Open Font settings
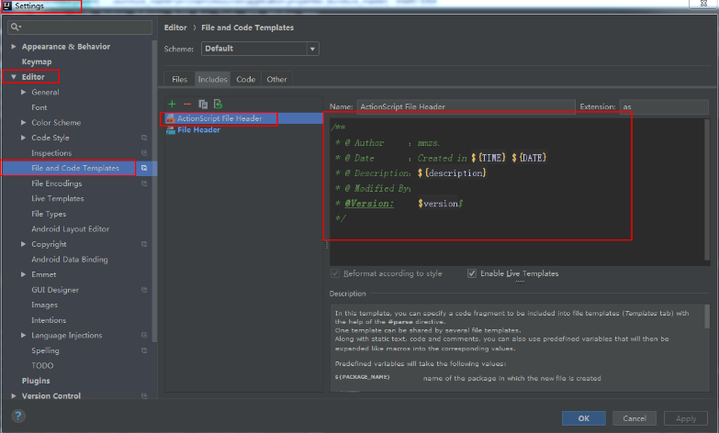719x433 pixels. [39, 107]
